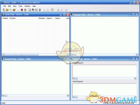Screen dimensions: 140x105
Task: Click the Ready status bar text
Action: (3, 103)
